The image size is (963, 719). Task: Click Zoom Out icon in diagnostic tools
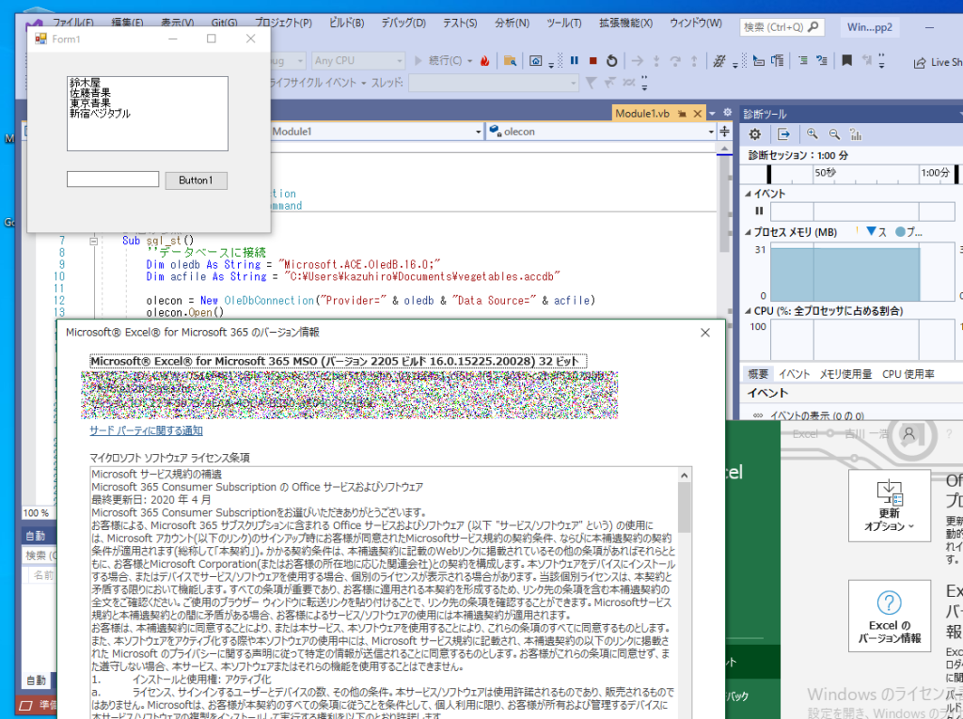pos(833,134)
